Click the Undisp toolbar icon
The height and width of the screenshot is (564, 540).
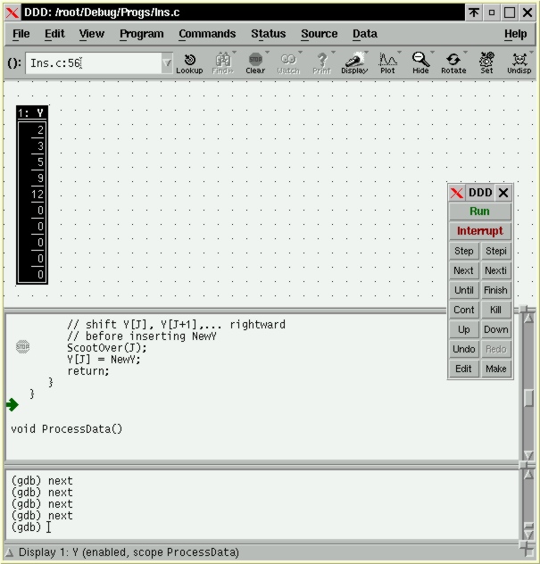click(x=519, y=62)
